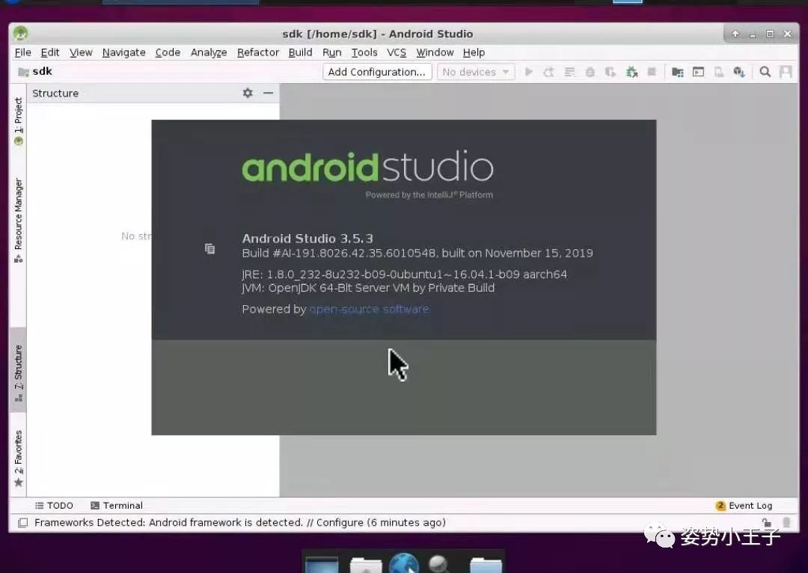808x573 pixels.
Task: Click the Android Studio title bar logo
Action: 21,34
